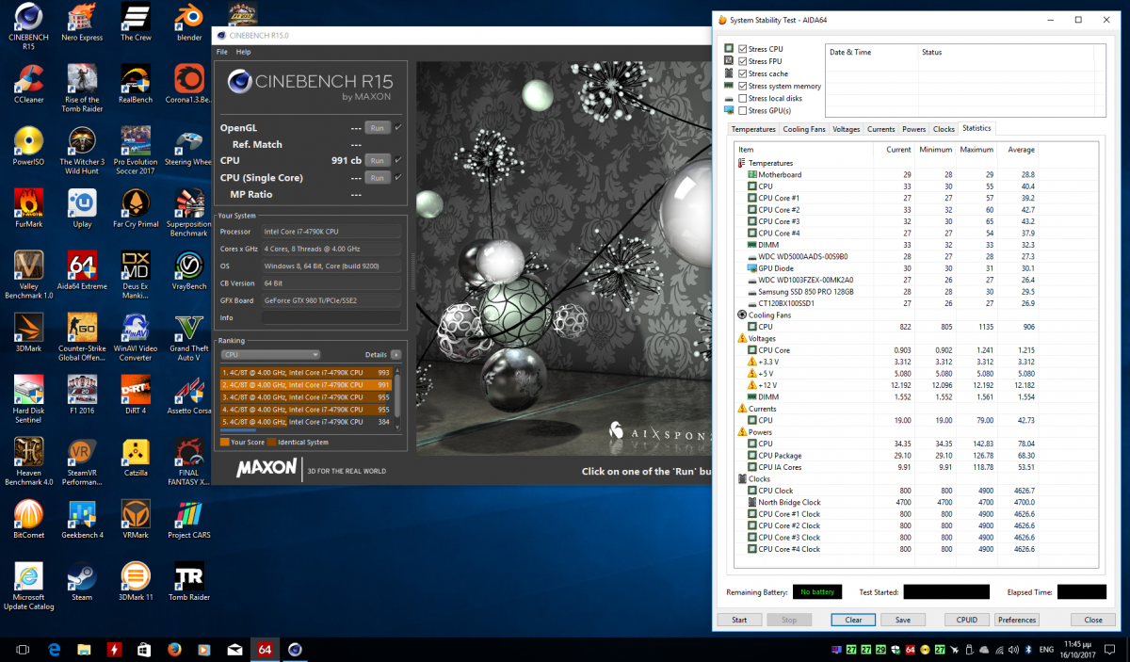
Task: Open the Windows Task View button
Action: coord(23,650)
